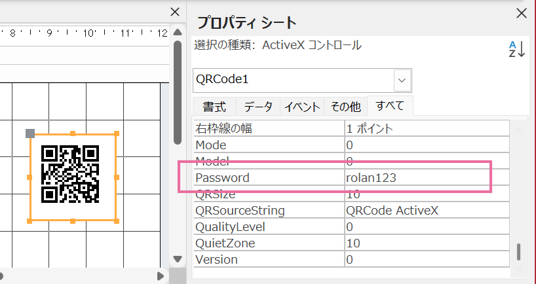Click the QuietZone value field
This screenshot has height=284, width=536.
coord(427,243)
